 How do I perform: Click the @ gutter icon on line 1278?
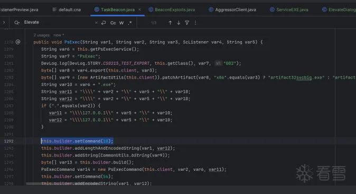coord(18,42)
